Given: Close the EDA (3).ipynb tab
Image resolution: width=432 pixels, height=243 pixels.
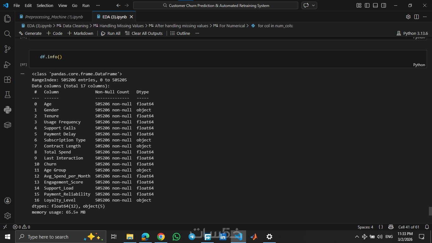Looking at the screenshot, I should (x=131, y=17).
